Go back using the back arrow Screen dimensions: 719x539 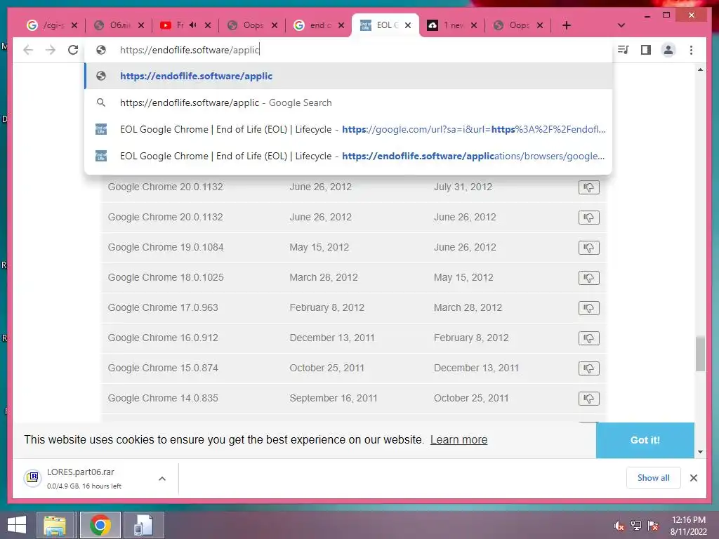(x=28, y=50)
